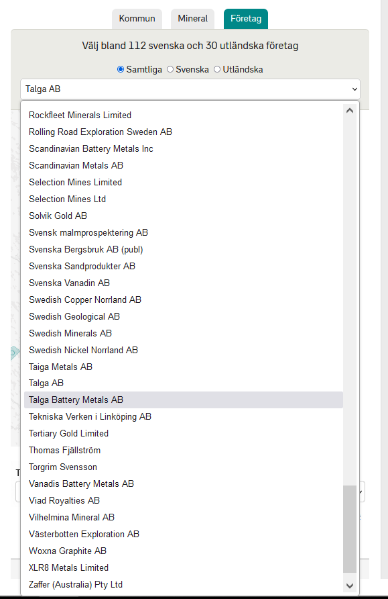Screen dimensions: 388x599
Task: Select the Talga AB list option
Action: [x=184, y=383]
